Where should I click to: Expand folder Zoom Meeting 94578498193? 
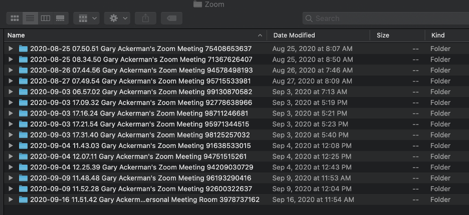(11, 70)
